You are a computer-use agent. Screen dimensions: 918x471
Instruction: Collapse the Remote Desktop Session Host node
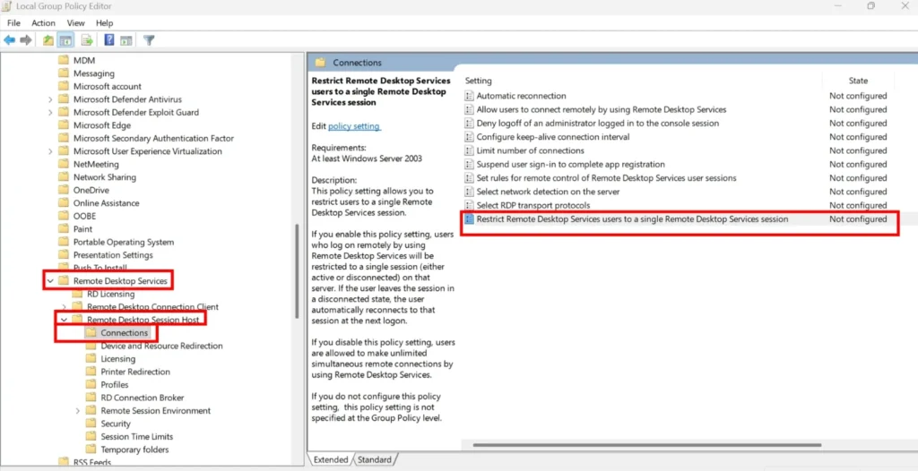point(64,320)
